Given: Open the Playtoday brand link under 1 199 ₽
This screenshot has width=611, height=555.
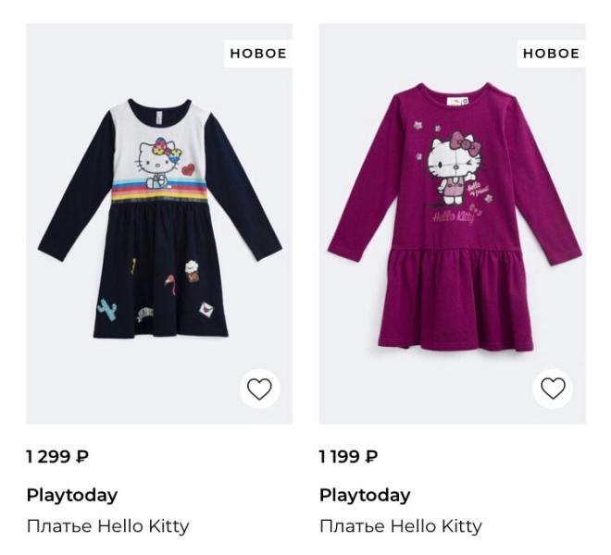Looking at the screenshot, I should click(x=365, y=495).
